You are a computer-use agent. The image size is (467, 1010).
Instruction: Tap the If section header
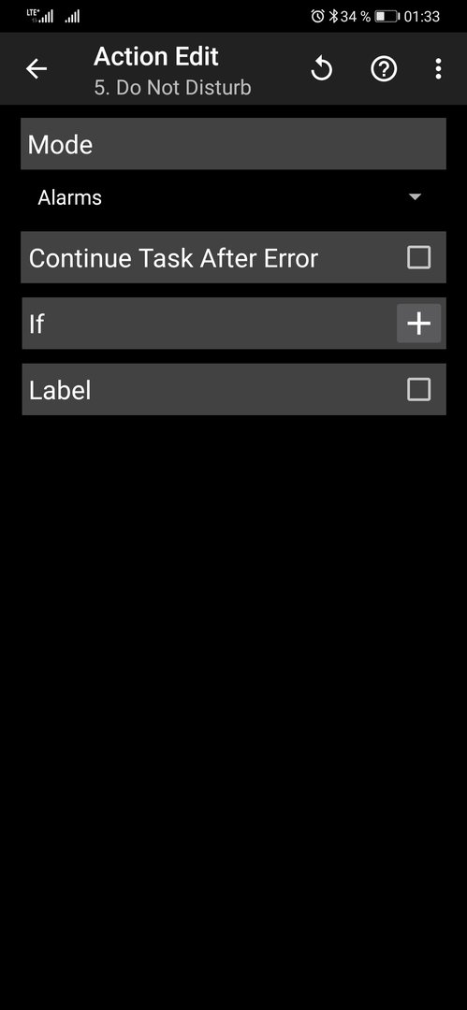tap(234, 324)
